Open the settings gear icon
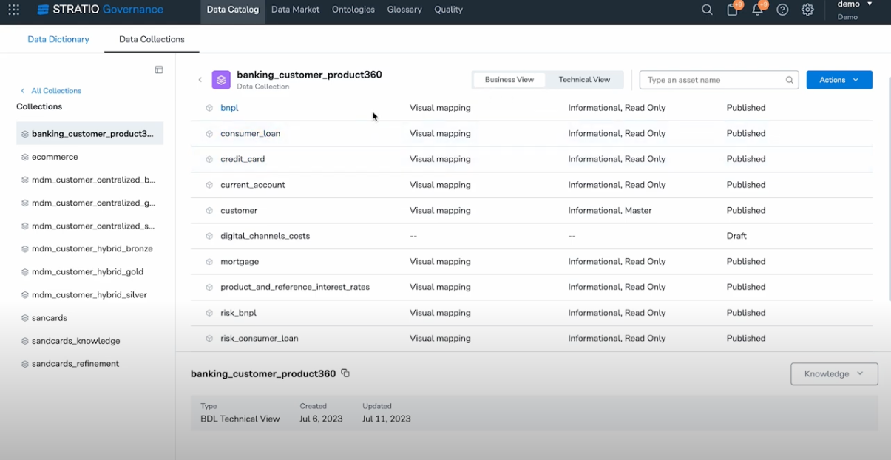The height and width of the screenshot is (460, 891). [x=807, y=10]
